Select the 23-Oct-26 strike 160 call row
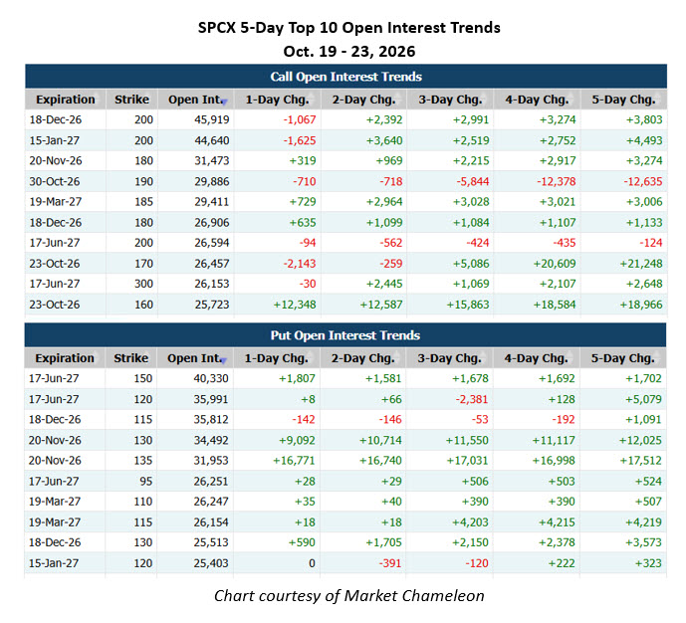The width and height of the screenshot is (686, 623). click(346, 305)
